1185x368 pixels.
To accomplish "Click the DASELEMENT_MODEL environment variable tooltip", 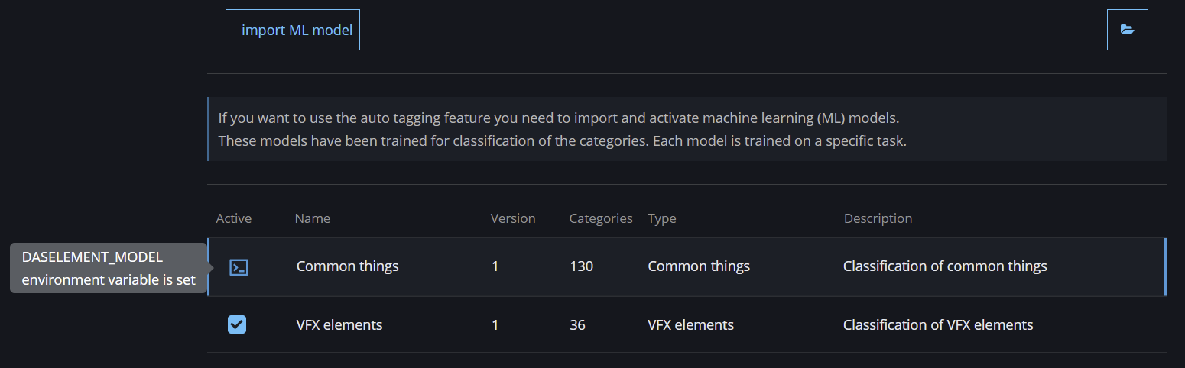I will click(x=109, y=268).
